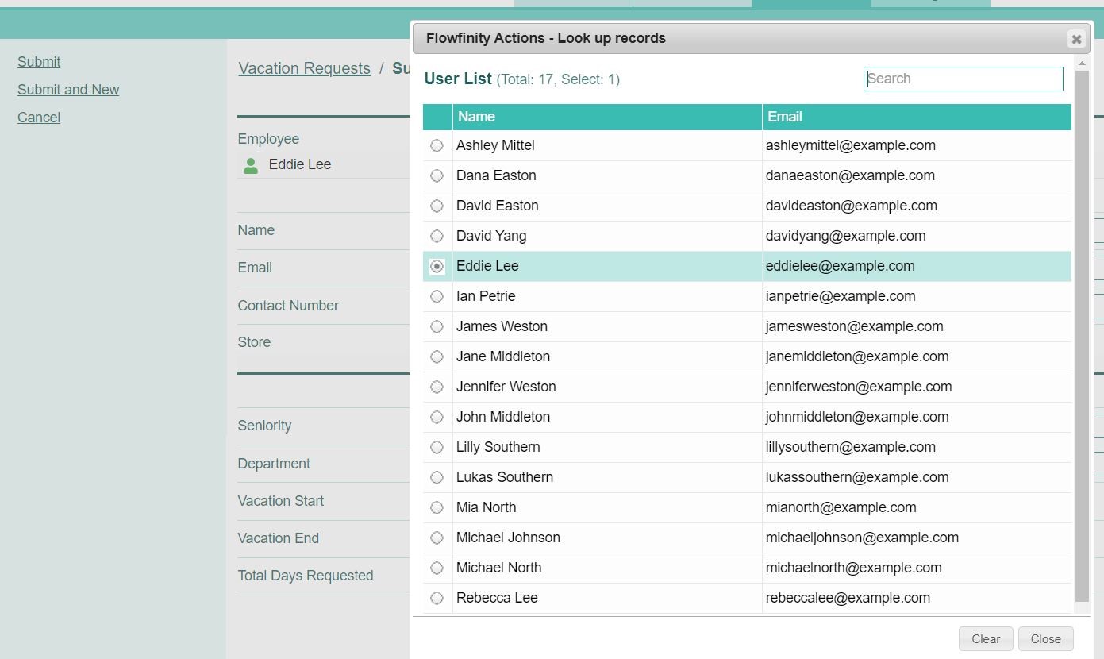Click the David Easton name cell

[607, 206]
